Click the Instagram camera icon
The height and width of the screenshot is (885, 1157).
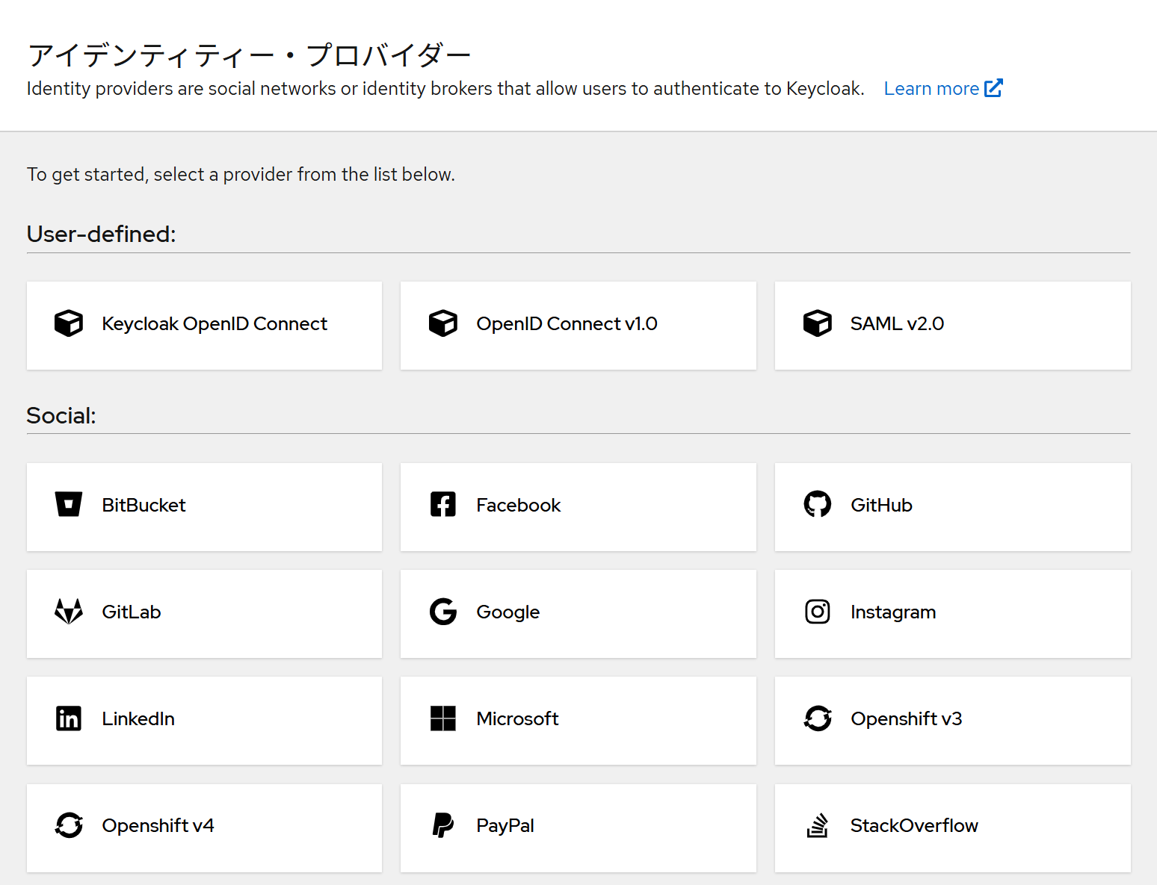(x=818, y=612)
